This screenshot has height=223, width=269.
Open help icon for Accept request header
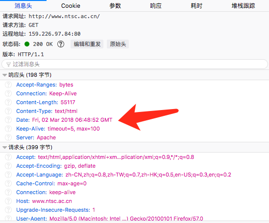tap(8, 157)
